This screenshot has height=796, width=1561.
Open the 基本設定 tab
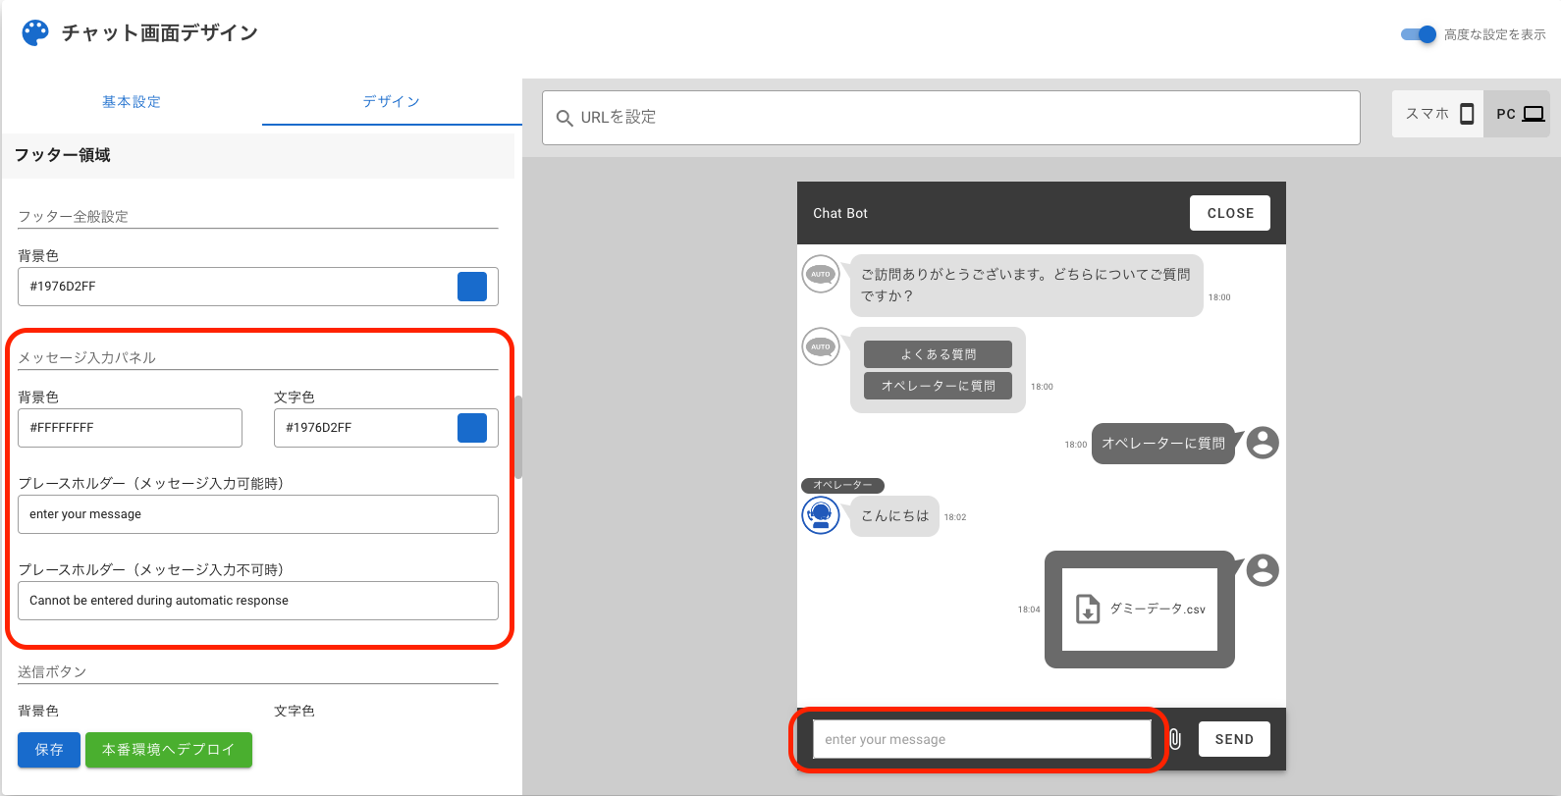click(132, 102)
